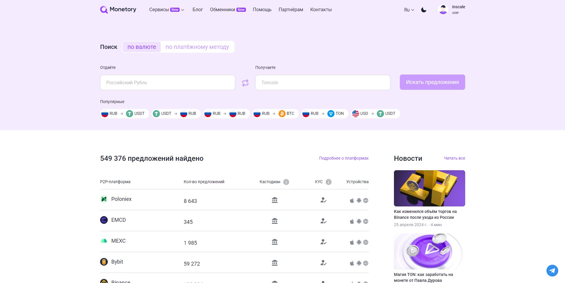The image size is (565, 283).
Task: Go to the Обменники page
Action: [x=228, y=10]
